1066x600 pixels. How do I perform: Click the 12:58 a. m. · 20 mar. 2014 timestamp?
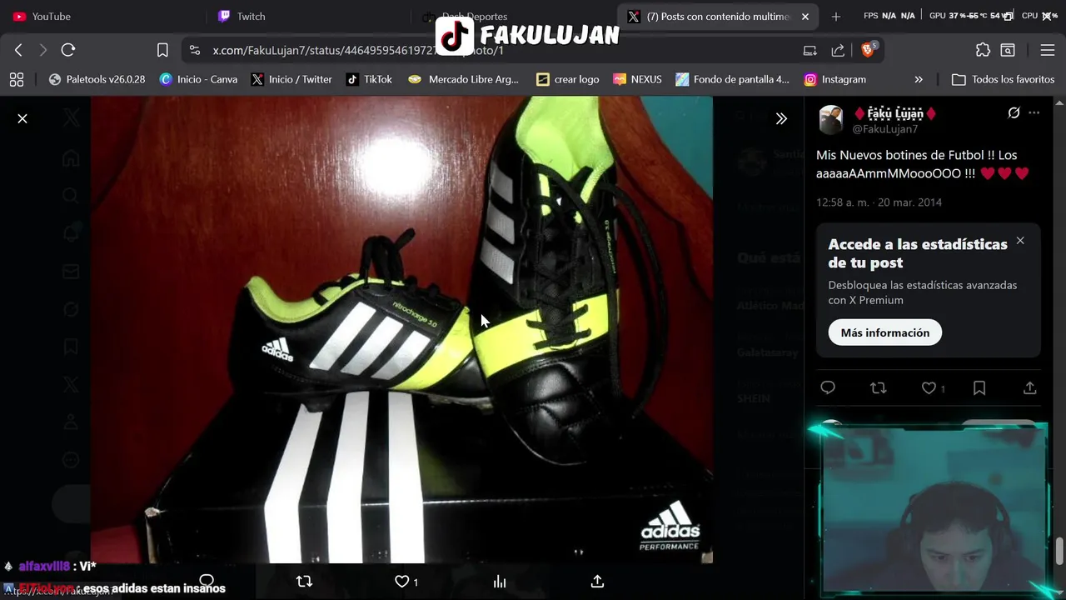point(879,202)
